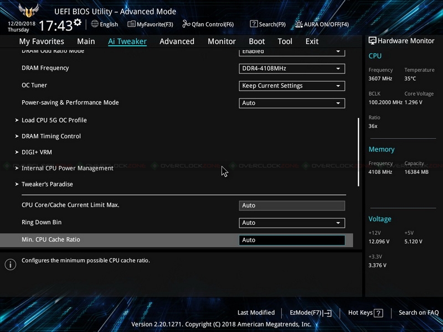The height and width of the screenshot is (332, 443).
Task: Click BCLK value 100.2000 MHz
Action: pos(385,102)
